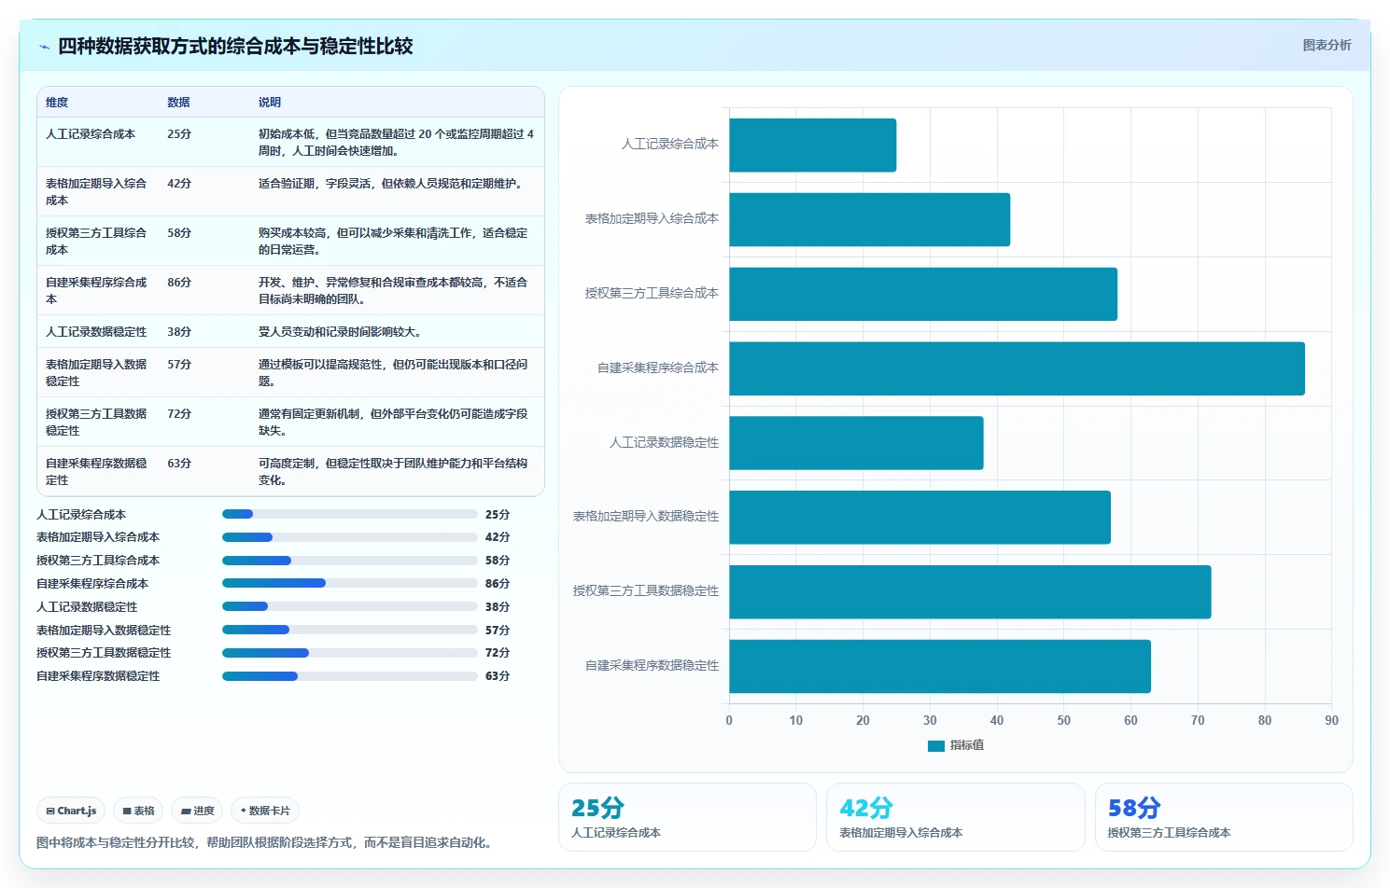The height and width of the screenshot is (888, 1390).
Task: Open the 42分 data card
Action: (956, 817)
